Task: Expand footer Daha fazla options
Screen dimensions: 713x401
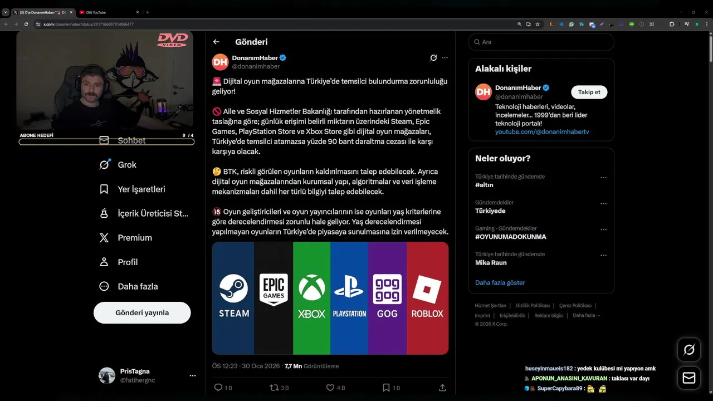Action: 586,315
